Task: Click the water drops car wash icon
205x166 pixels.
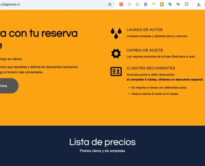Action: (116, 33)
